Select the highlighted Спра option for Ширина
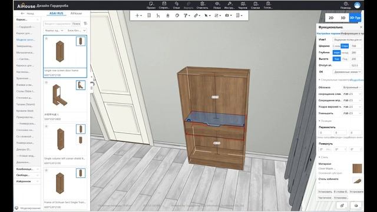This screenshot has width=377, height=212. (x=345, y=46)
